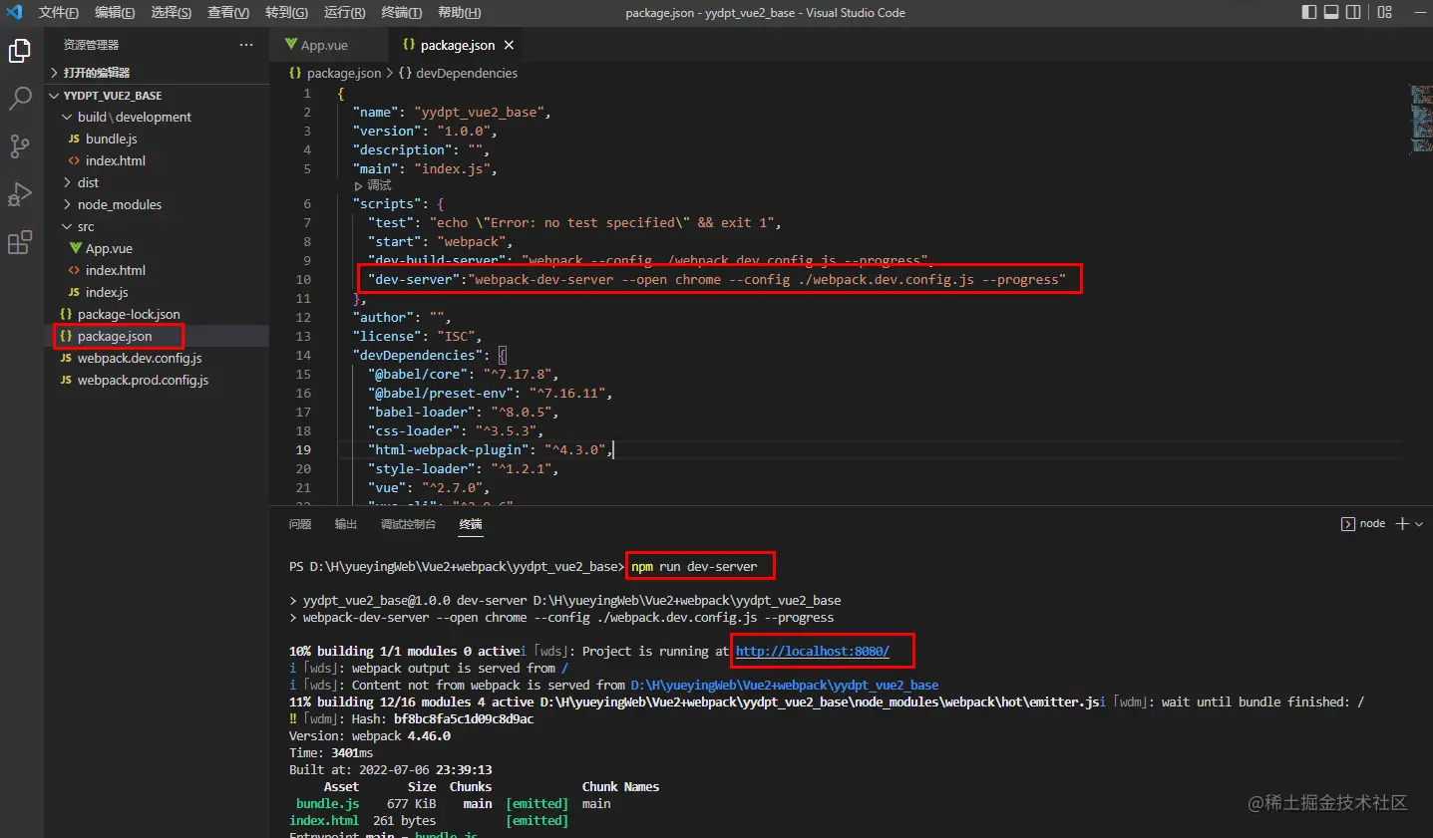The width and height of the screenshot is (1433, 838).
Task: Open the 编辑(E) menu
Action: pyautogui.click(x=115, y=12)
